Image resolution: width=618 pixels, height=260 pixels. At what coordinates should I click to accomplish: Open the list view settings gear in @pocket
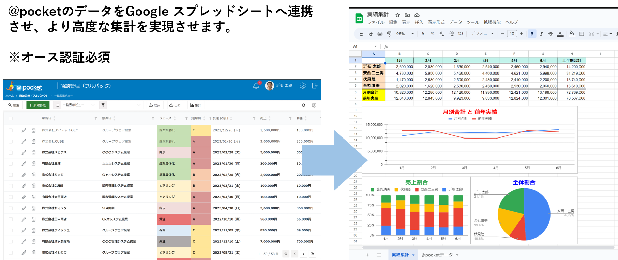[x=314, y=105]
